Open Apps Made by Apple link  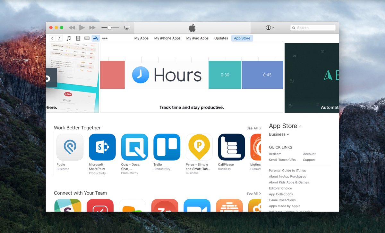285,206
